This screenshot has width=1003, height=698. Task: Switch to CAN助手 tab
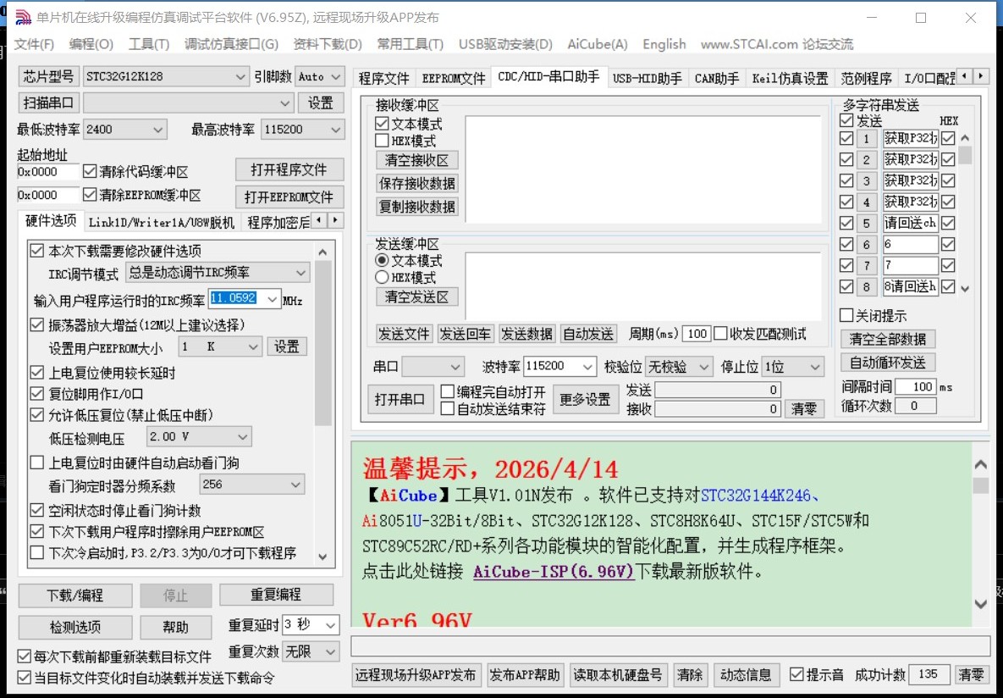(716, 78)
